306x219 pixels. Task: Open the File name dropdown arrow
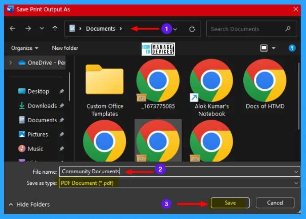(x=296, y=171)
